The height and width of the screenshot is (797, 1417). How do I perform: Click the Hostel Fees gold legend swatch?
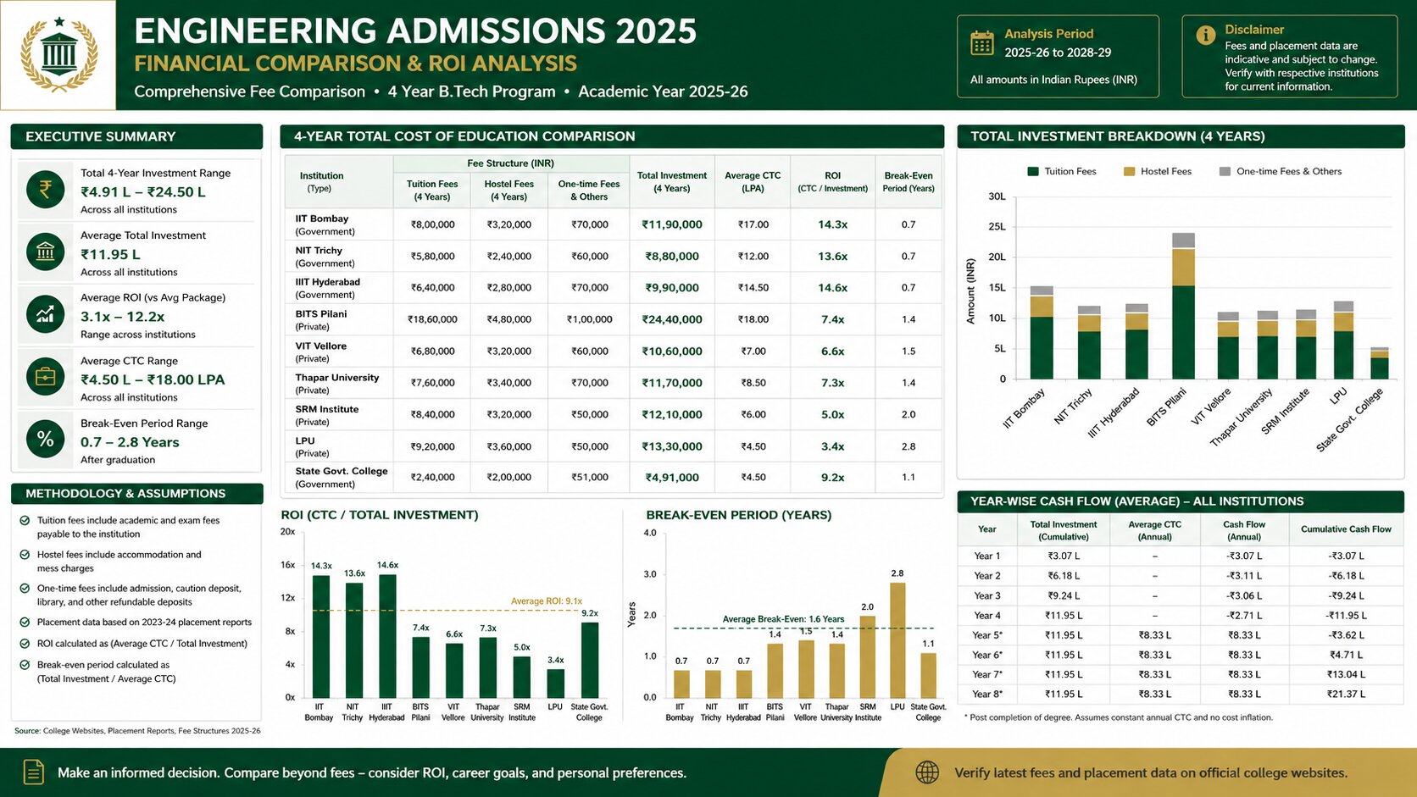(x=1129, y=171)
